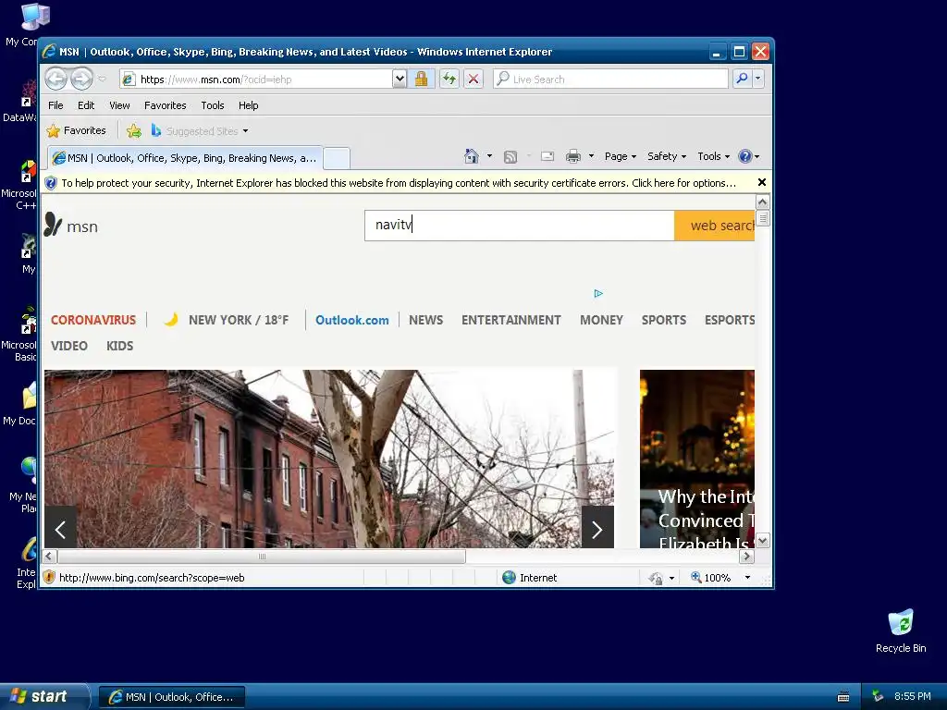
Task: Open the Safety command menu
Action: point(667,156)
